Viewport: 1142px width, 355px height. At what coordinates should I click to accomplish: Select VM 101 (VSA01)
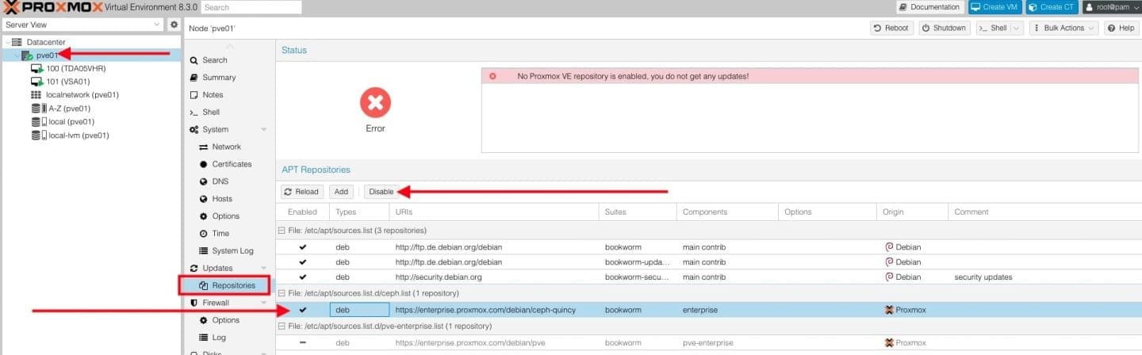click(x=68, y=82)
